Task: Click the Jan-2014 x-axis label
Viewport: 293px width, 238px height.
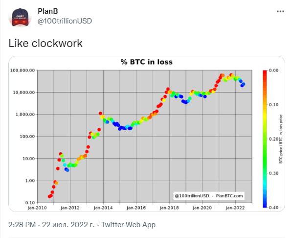Action: 103,208
